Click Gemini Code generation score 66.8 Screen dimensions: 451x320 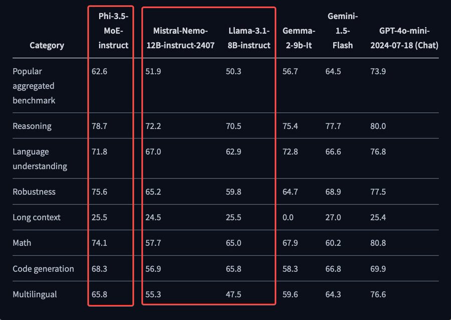(x=333, y=268)
